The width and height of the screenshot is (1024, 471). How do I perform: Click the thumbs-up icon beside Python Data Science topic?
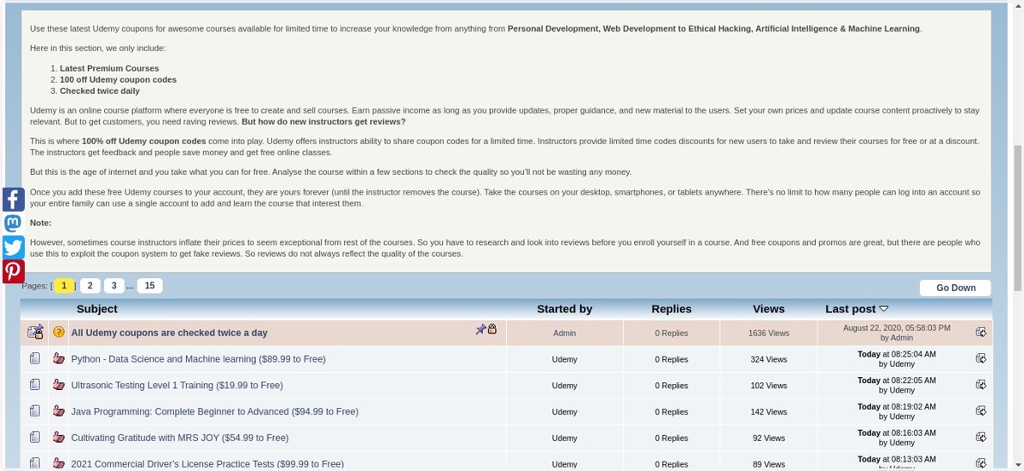[x=59, y=358]
